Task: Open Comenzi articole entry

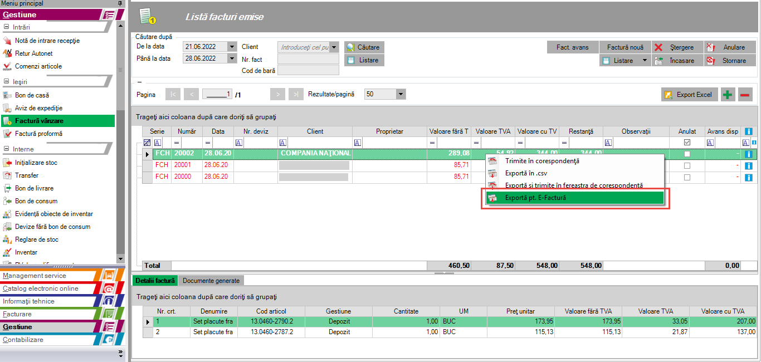Action: point(38,66)
